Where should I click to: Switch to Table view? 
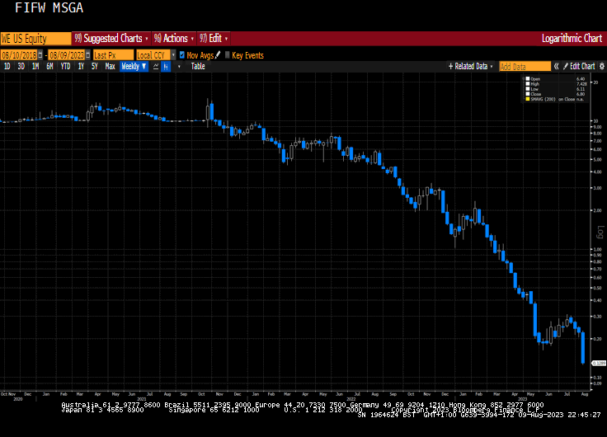198,66
